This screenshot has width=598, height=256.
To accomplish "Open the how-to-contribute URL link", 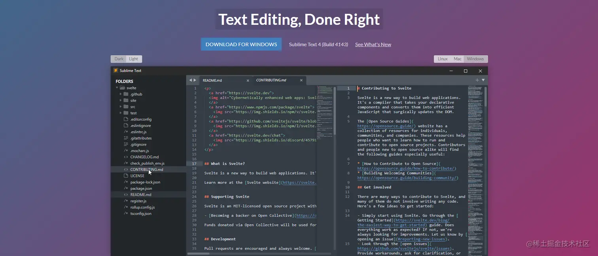I will 406,168.
